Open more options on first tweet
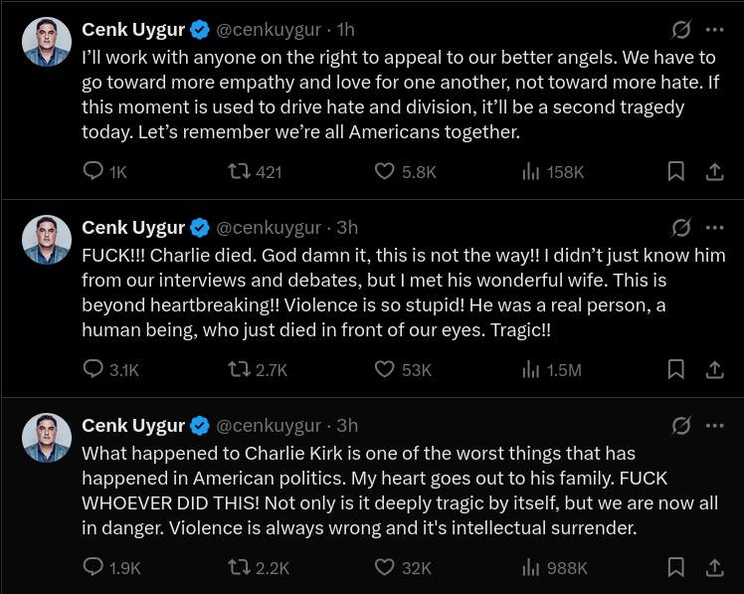744x594 pixels. coord(714,30)
